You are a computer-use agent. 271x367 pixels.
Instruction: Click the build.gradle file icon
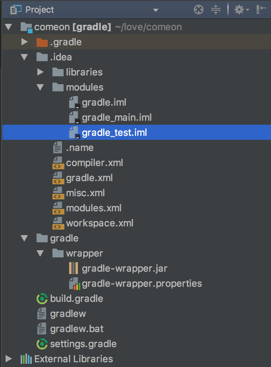point(42,299)
